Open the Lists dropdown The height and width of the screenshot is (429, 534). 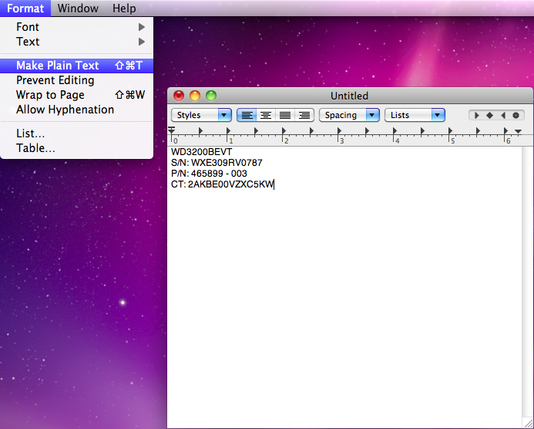click(x=415, y=115)
